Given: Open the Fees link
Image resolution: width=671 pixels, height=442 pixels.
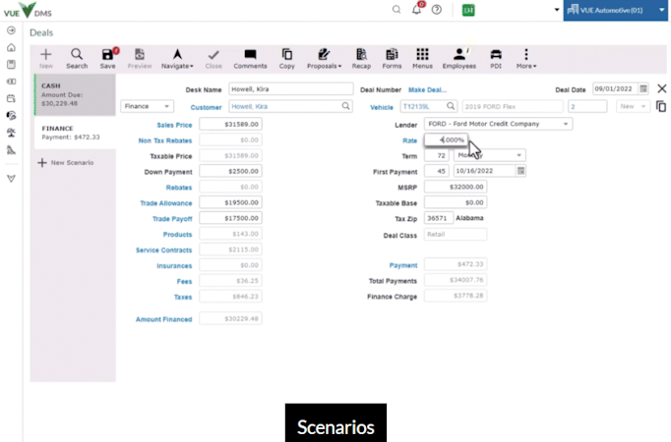Looking at the screenshot, I should [184, 281].
